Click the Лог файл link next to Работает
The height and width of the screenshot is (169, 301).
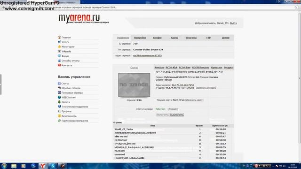(173, 109)
